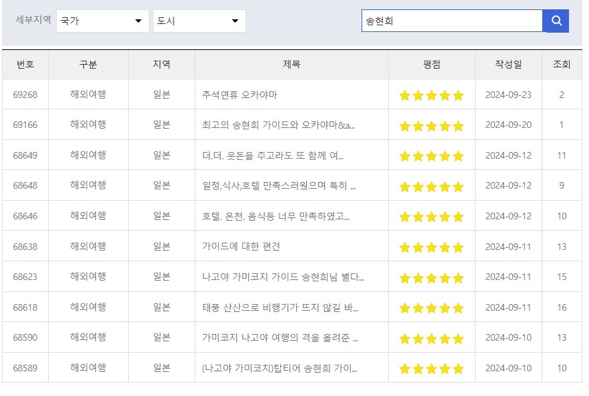Click the 지역 column header

tap(161, 65)
